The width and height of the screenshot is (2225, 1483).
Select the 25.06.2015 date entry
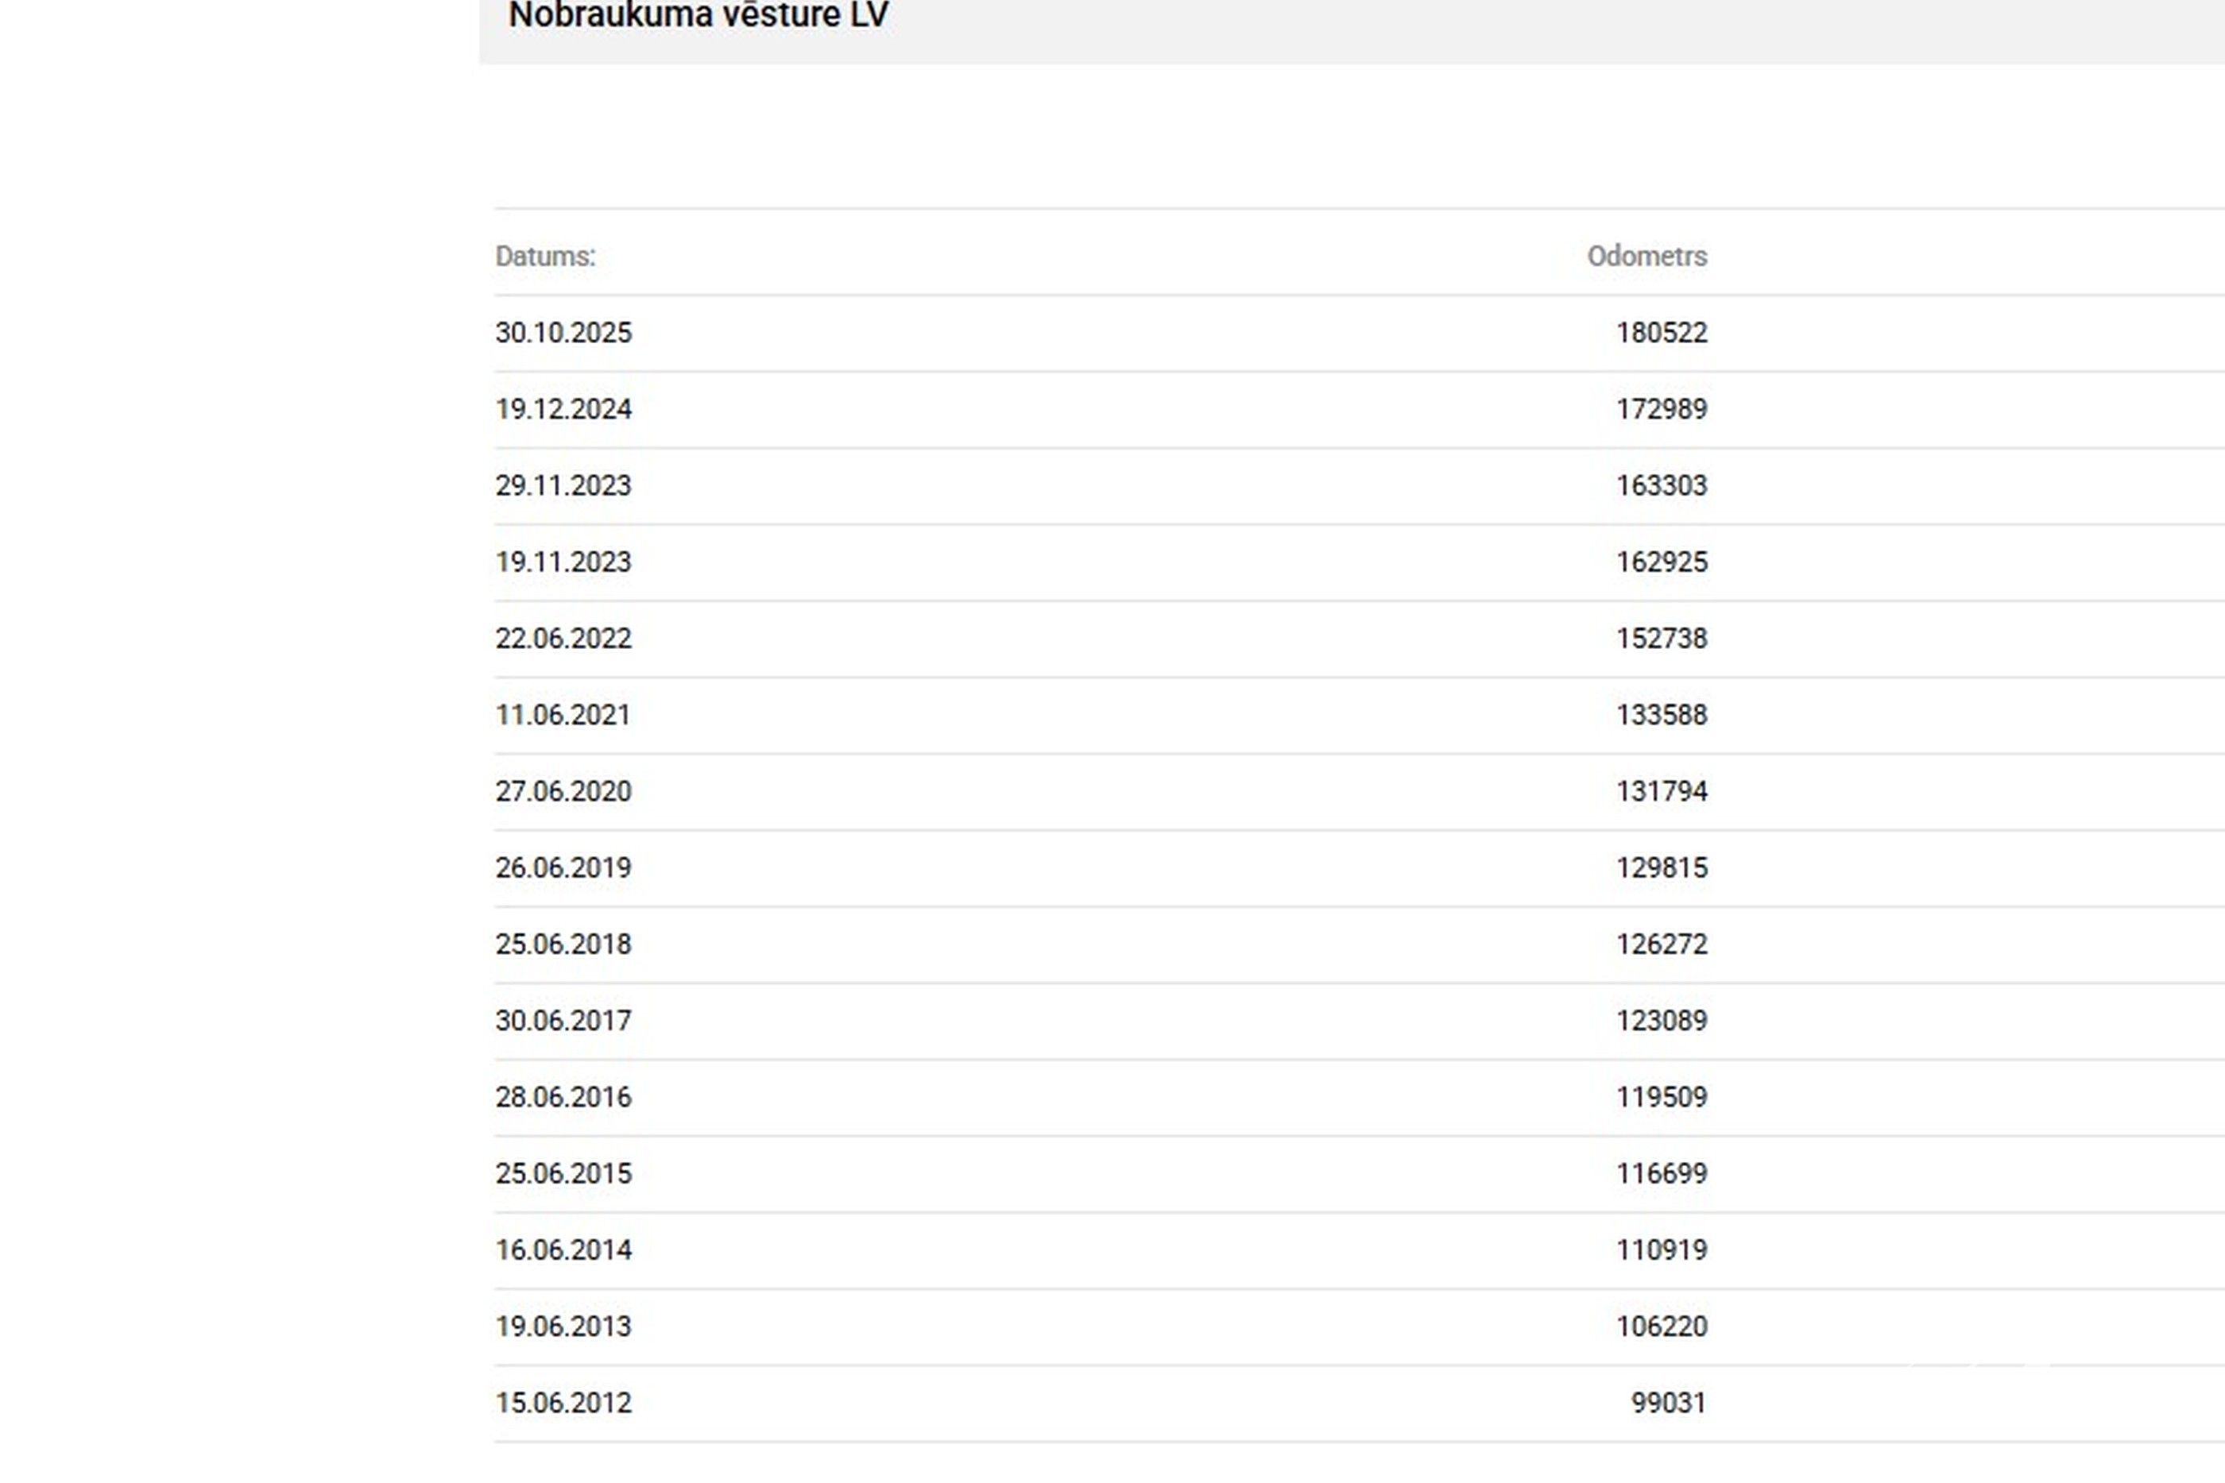563,1174
